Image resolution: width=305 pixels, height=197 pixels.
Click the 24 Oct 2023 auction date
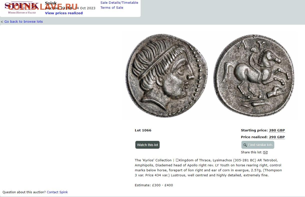[x=85, y=8]
